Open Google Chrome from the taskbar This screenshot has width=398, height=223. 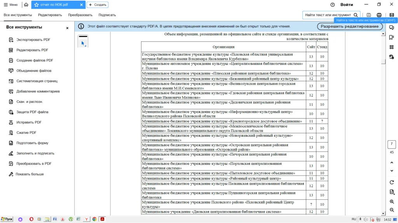[94, 219]
